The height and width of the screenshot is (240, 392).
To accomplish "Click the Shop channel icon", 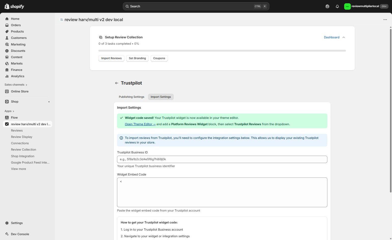I will point(7,102).
